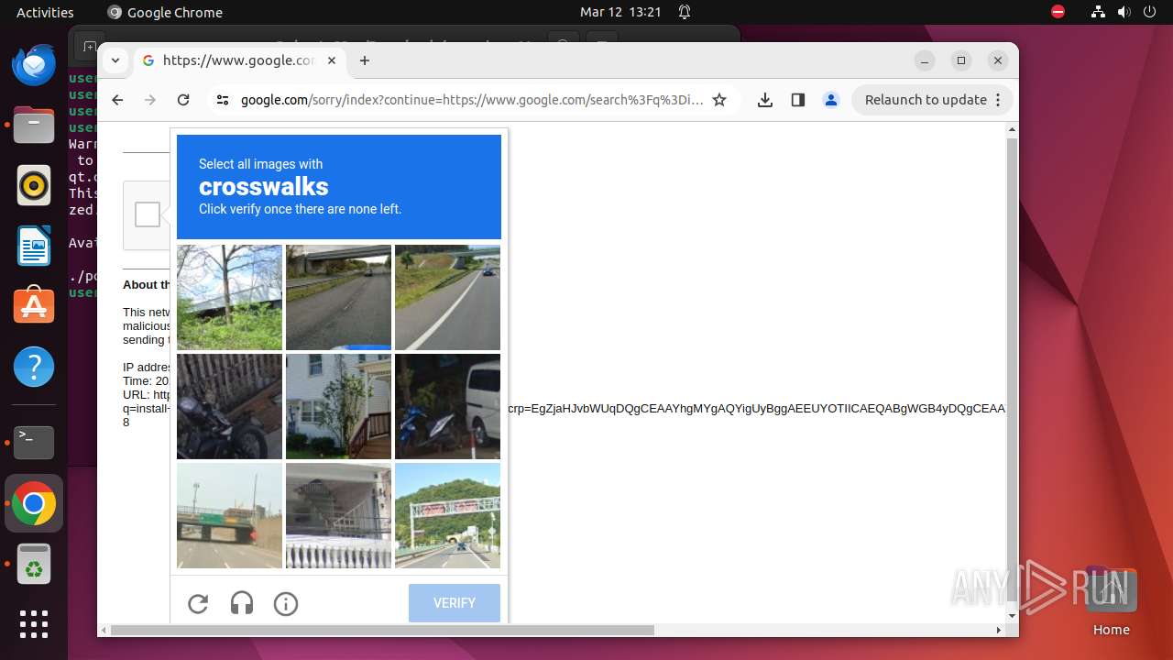Select tile with green hill and gantry
This screenshot has height=660, width=1173.
pyautogui.click(x=447, y=515)
